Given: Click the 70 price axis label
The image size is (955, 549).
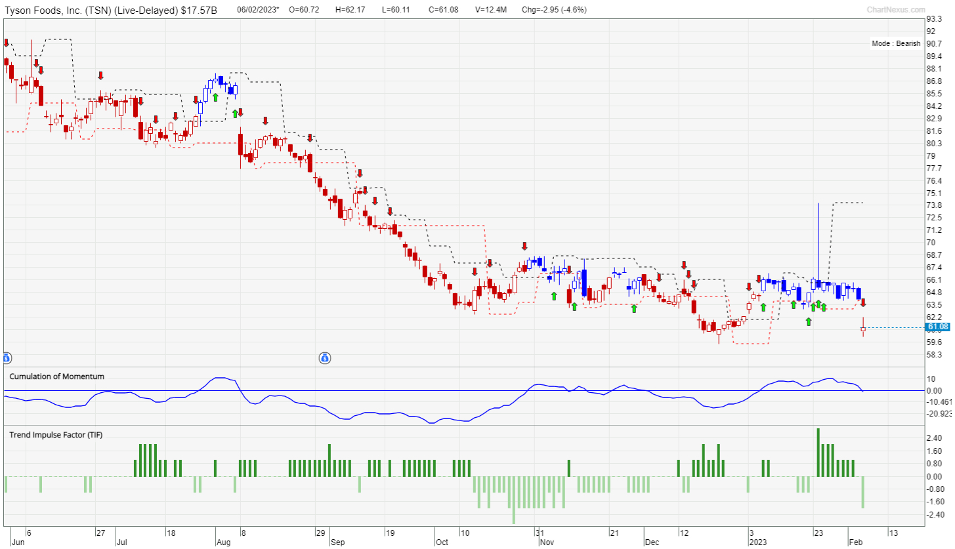Looking at the screenshot, I should [931, 243].
